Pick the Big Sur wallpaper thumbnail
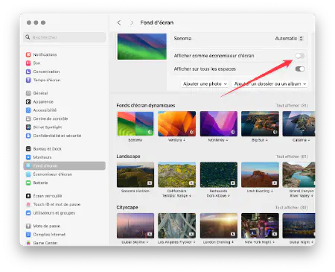This screenshot has width=335, height=272. [260, 124]
